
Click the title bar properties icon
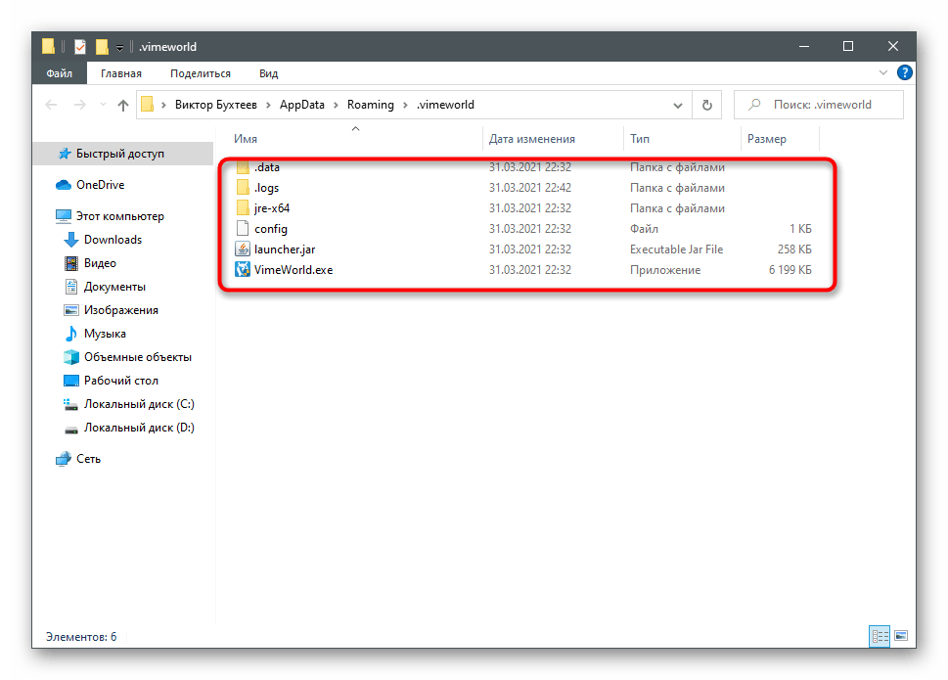pyautogui.click(x=80, y=47)
